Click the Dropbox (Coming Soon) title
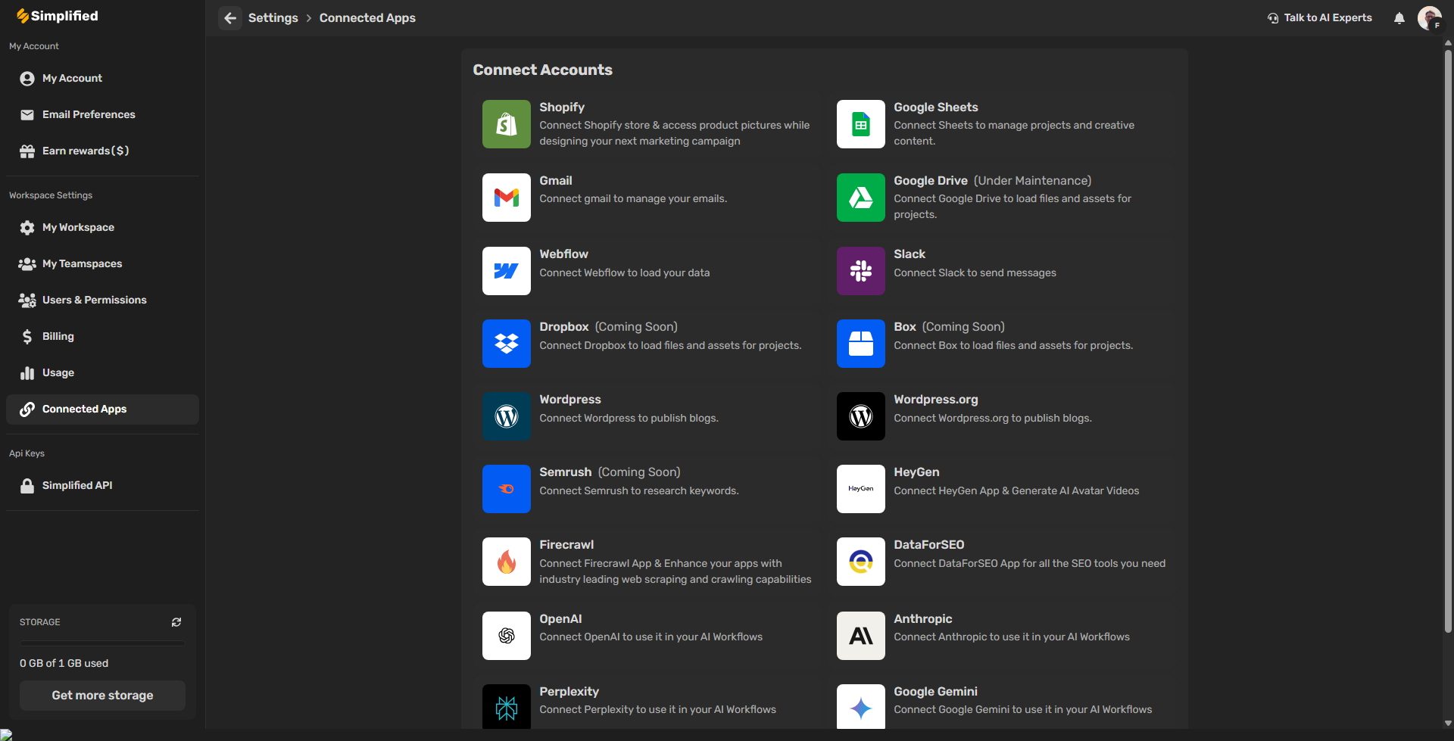1454x741 pixels. click(x=608, y=327)
